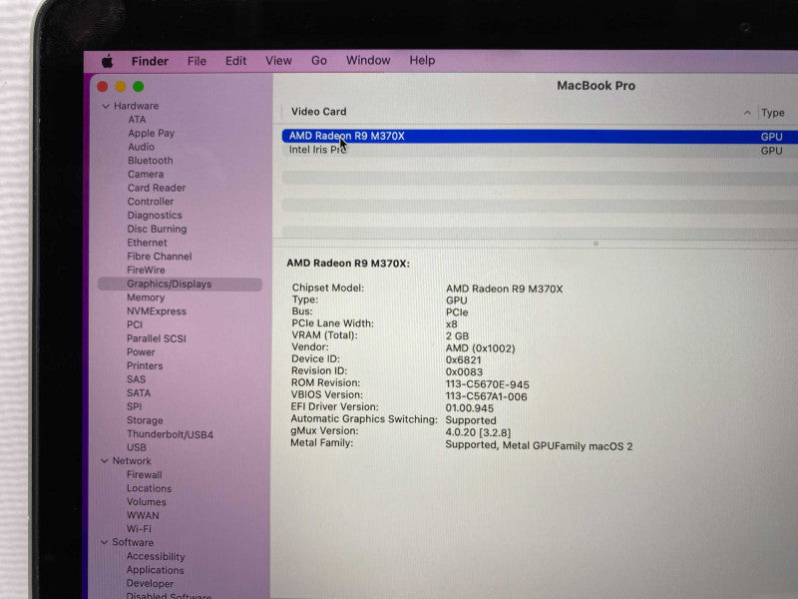Toggle the column sort direction arrow
This screenshot has height=599, width=798.
coord(747,113)
